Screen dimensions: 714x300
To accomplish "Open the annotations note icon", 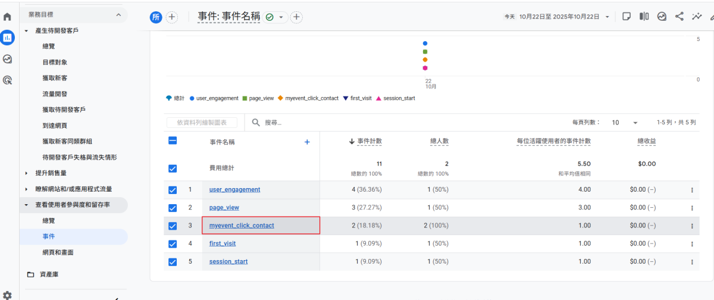I will [627, 17].
